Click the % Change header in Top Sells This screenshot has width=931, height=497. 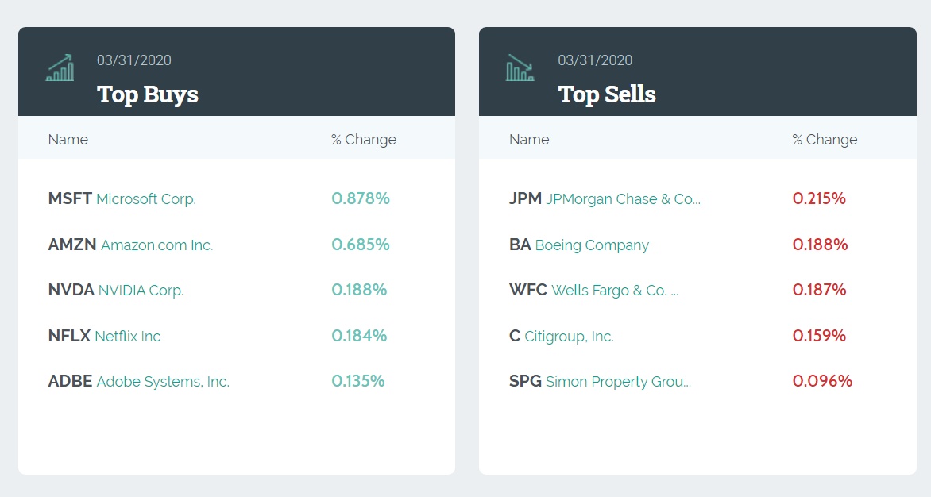coord(825,140)
